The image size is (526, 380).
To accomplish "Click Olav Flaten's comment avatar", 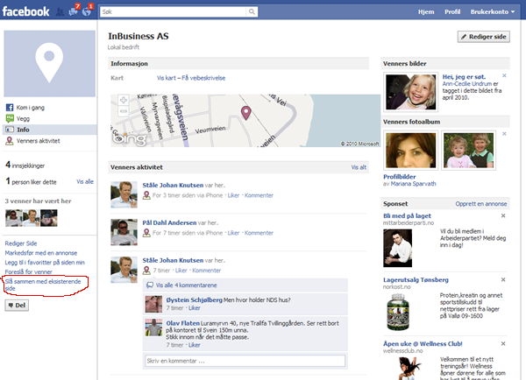I will point(153,327).
